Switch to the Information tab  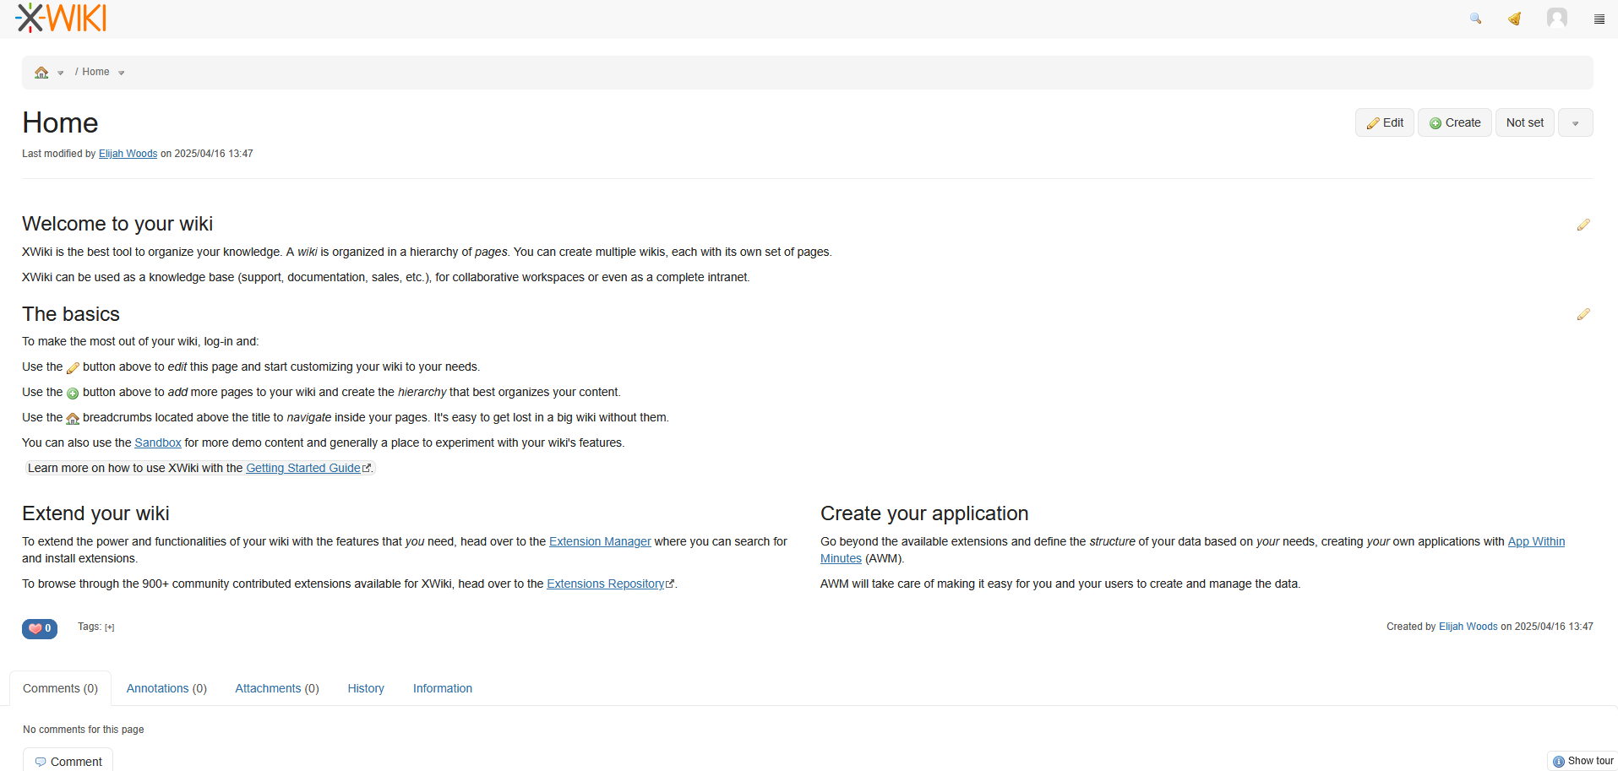tap(443, 688)
